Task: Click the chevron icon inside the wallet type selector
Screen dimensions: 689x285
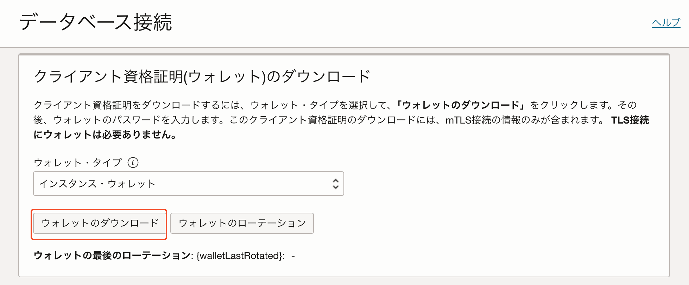Action: point(336,183)
